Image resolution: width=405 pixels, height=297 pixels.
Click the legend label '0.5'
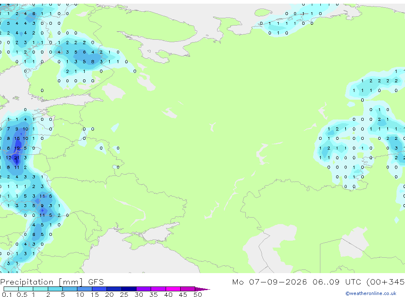pos(22,295)
